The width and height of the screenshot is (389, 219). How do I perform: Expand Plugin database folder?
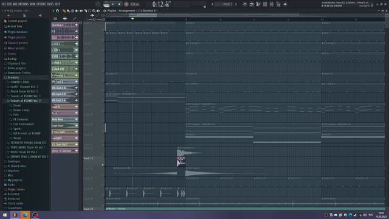point(18,32)
